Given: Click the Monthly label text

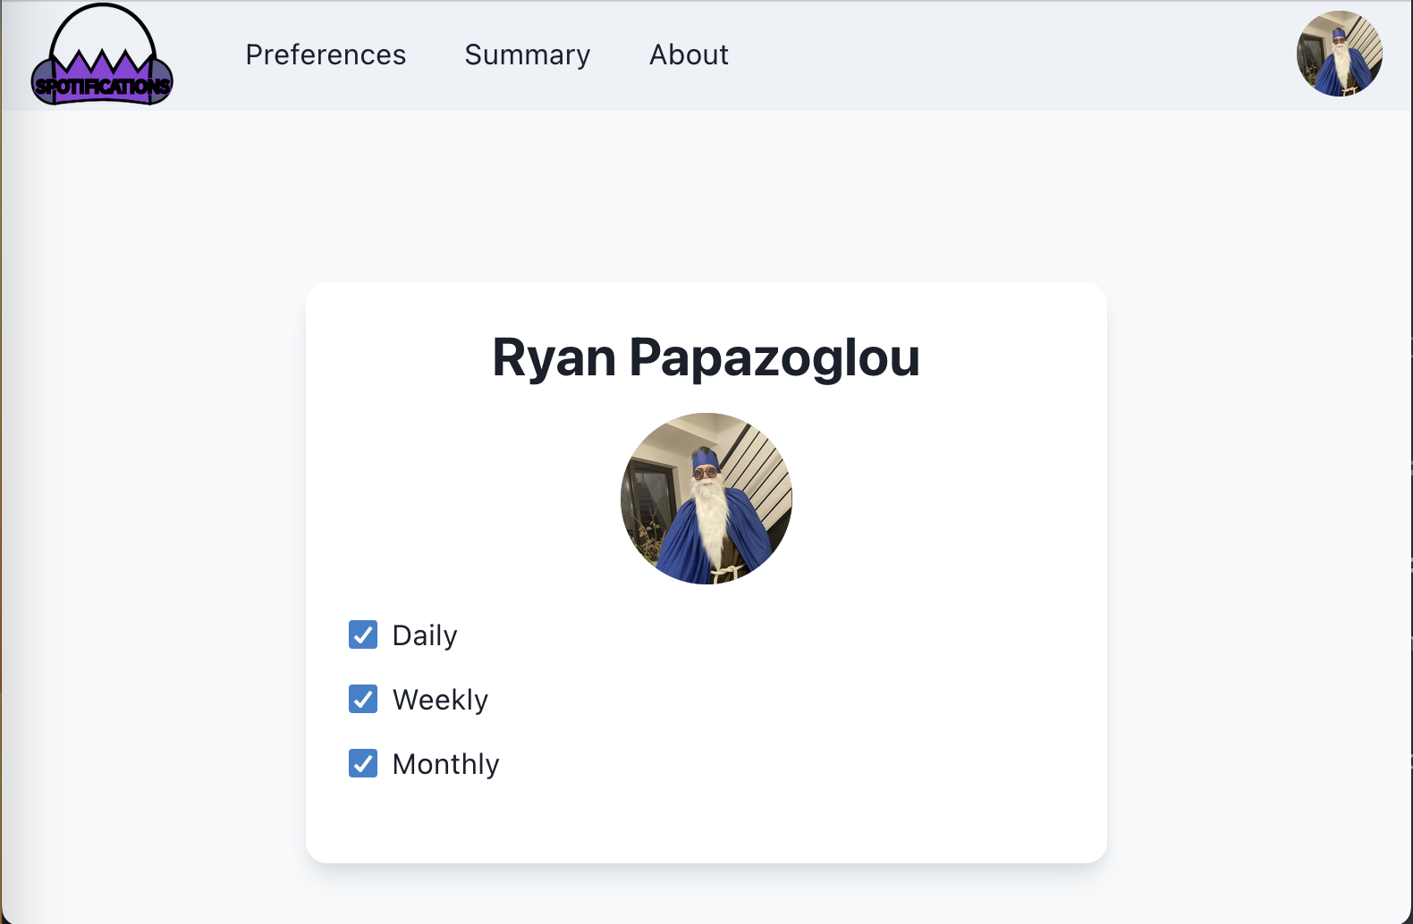Looking at the screenshot, I should pos(446,764).
